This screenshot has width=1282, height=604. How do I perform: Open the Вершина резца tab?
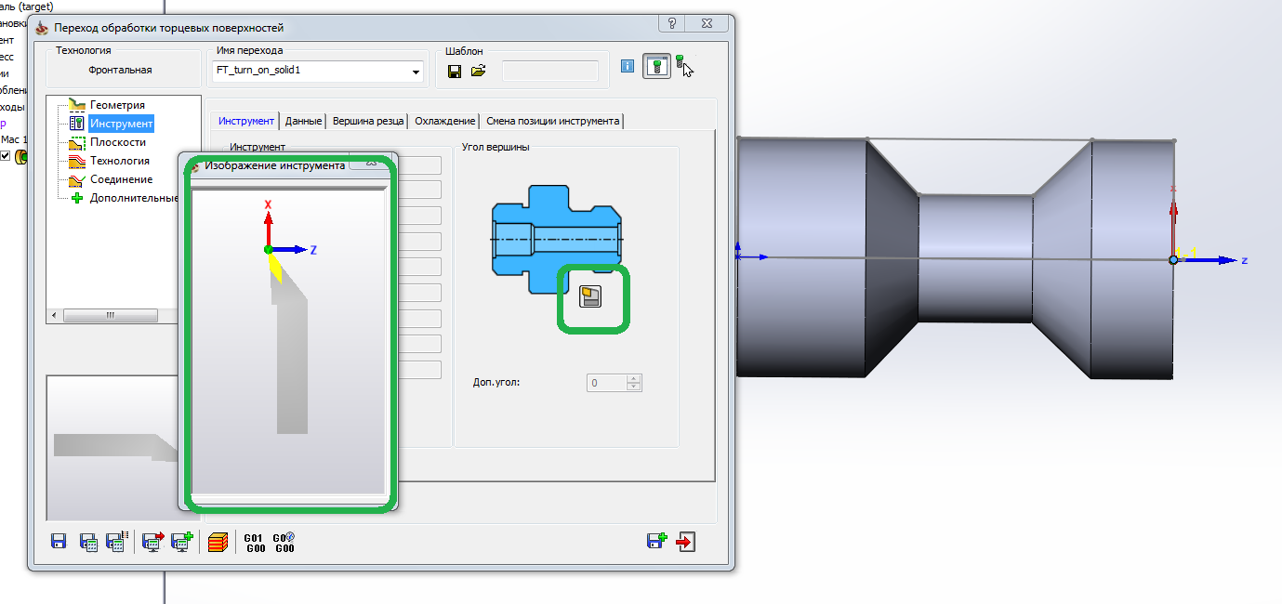pyautogui.click(x=368, y=121)
